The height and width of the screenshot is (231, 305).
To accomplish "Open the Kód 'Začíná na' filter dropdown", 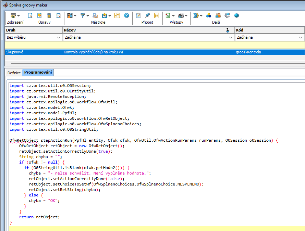I will coord(301,37).
